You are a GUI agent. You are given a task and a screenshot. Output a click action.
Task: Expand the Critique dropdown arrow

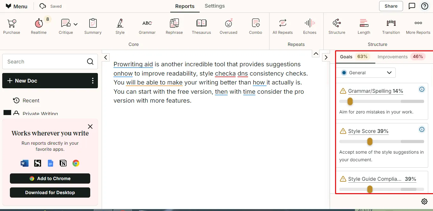point(76,24)
